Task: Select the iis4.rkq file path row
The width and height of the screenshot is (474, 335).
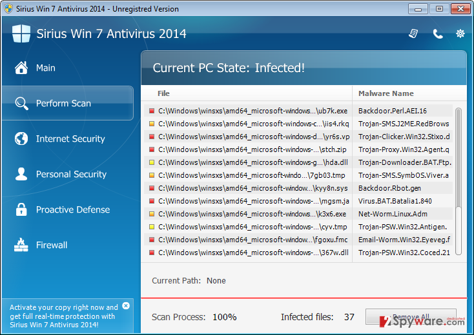Action: (x=253, y=124)
